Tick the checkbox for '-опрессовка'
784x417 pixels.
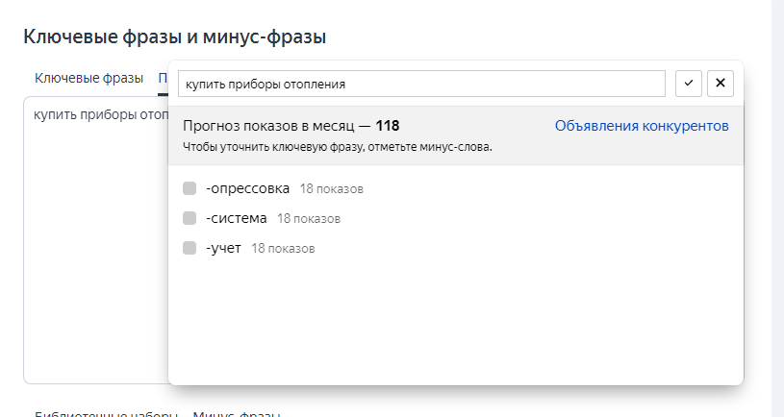click(190, 188)
